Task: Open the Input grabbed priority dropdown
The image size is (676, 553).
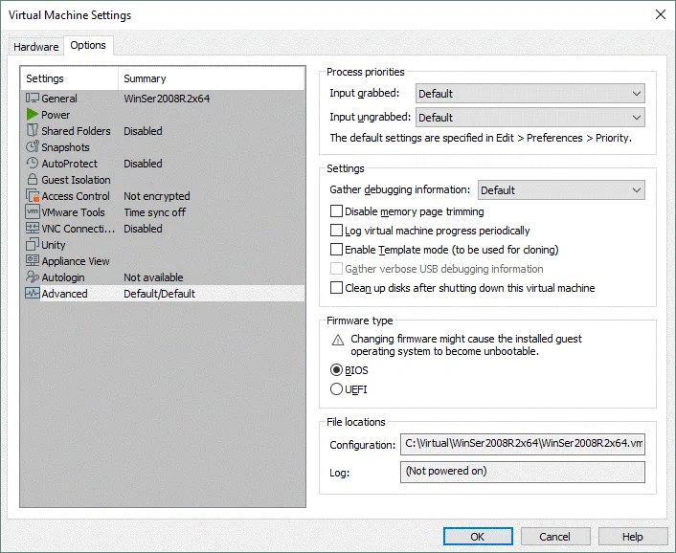Action: [x=530, y=94]
